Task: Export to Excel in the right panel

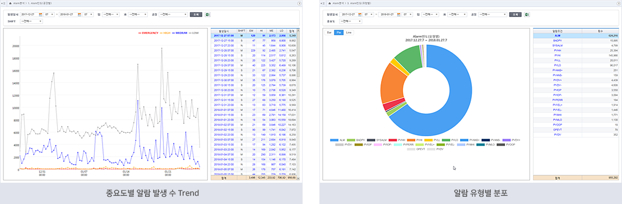Action: tap(527, 14)
